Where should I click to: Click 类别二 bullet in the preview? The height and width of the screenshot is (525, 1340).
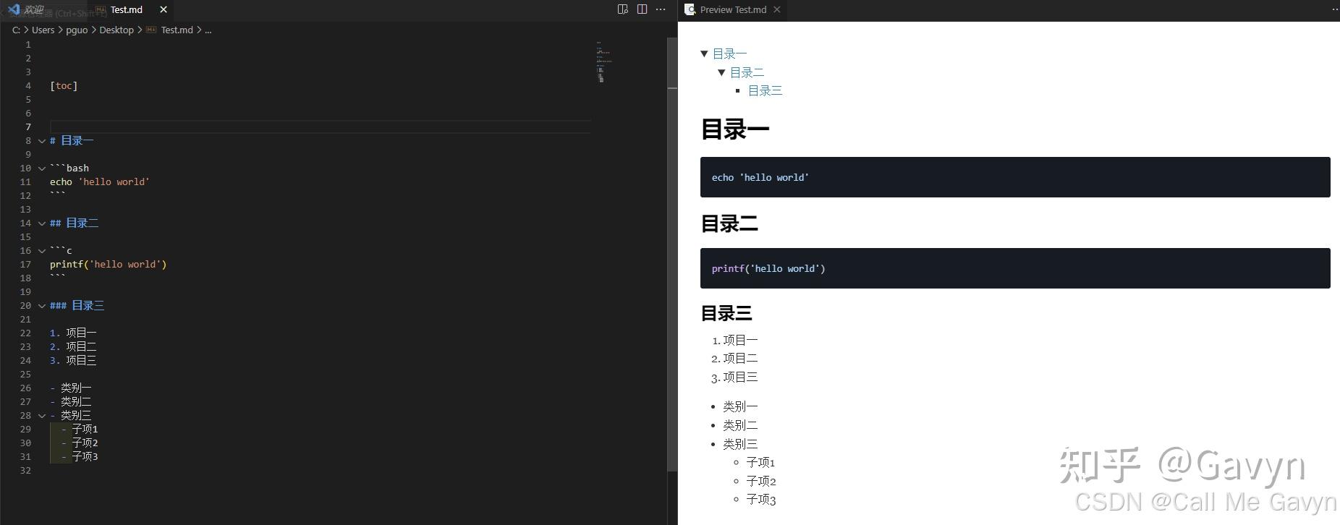740,425
